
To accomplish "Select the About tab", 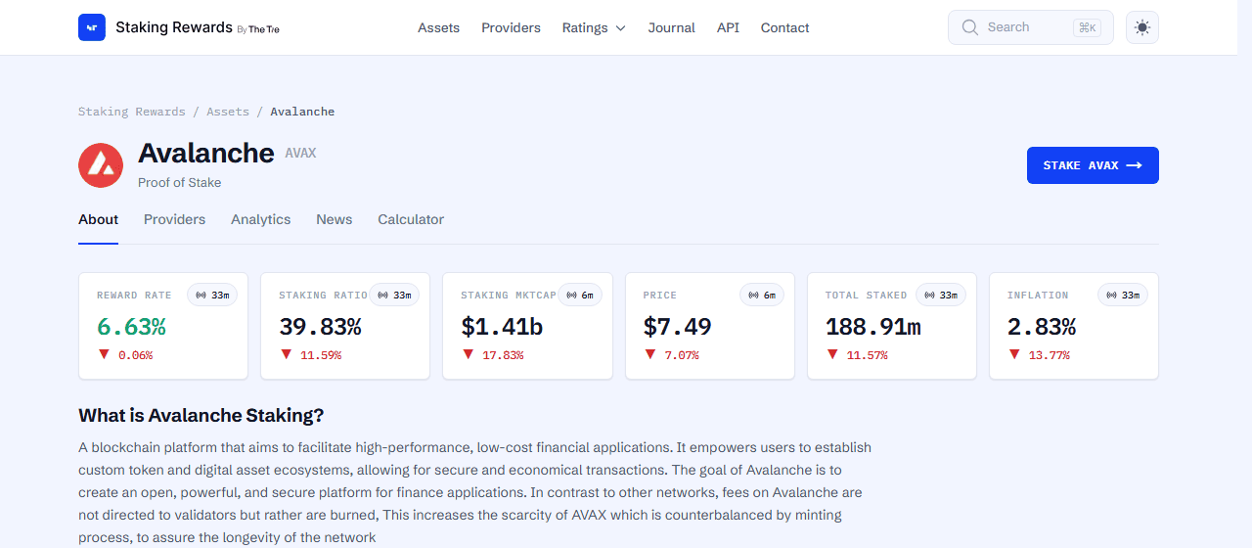I will [x=98, y=219].
